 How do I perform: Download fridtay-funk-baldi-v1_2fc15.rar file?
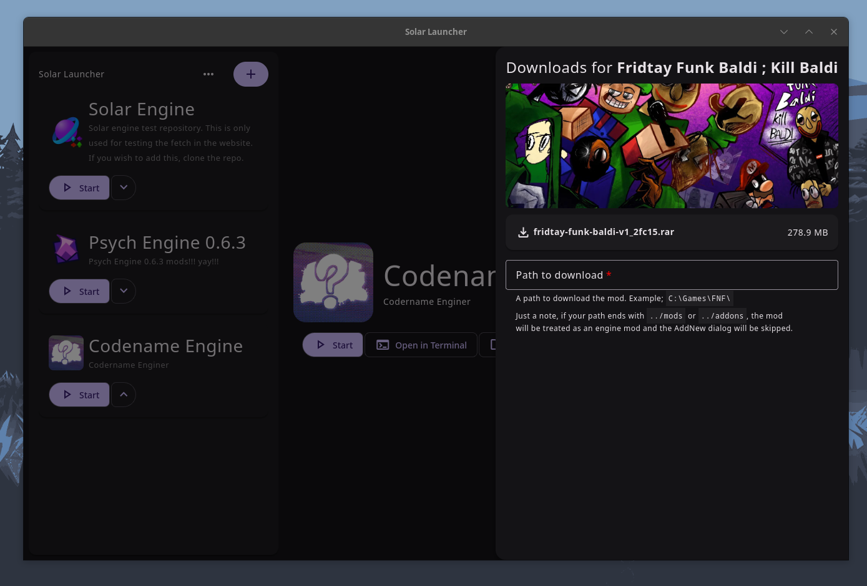(x=672, y=232)
